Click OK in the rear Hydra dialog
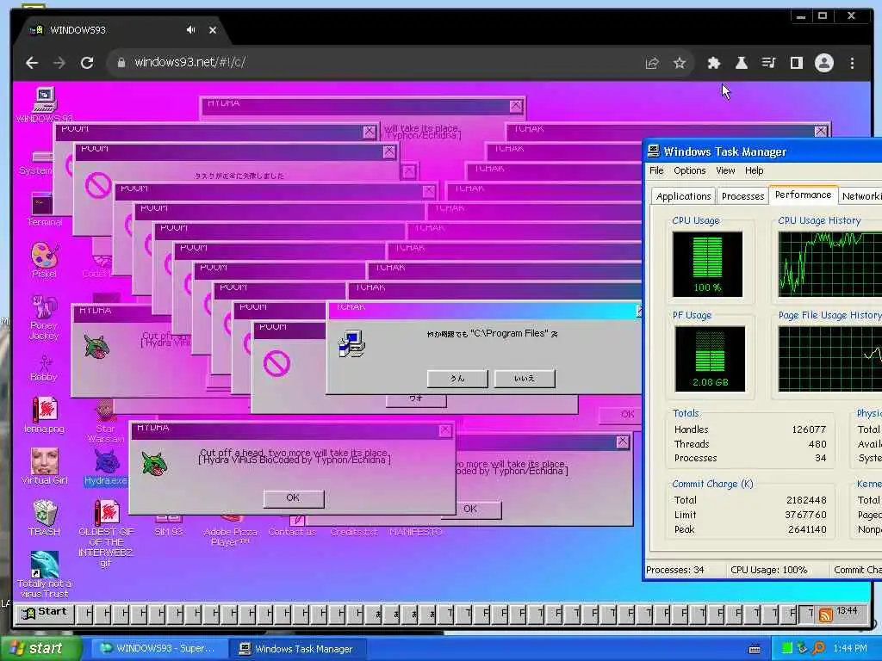The width and height of the screenshot is (882, 661). (x=470, y=510)
